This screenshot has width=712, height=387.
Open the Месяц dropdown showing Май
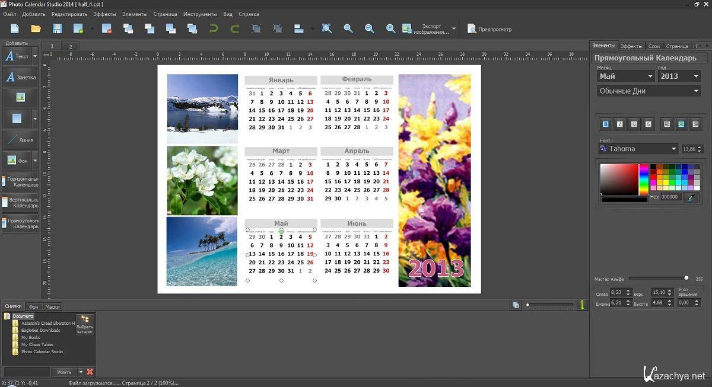[625, 76]
